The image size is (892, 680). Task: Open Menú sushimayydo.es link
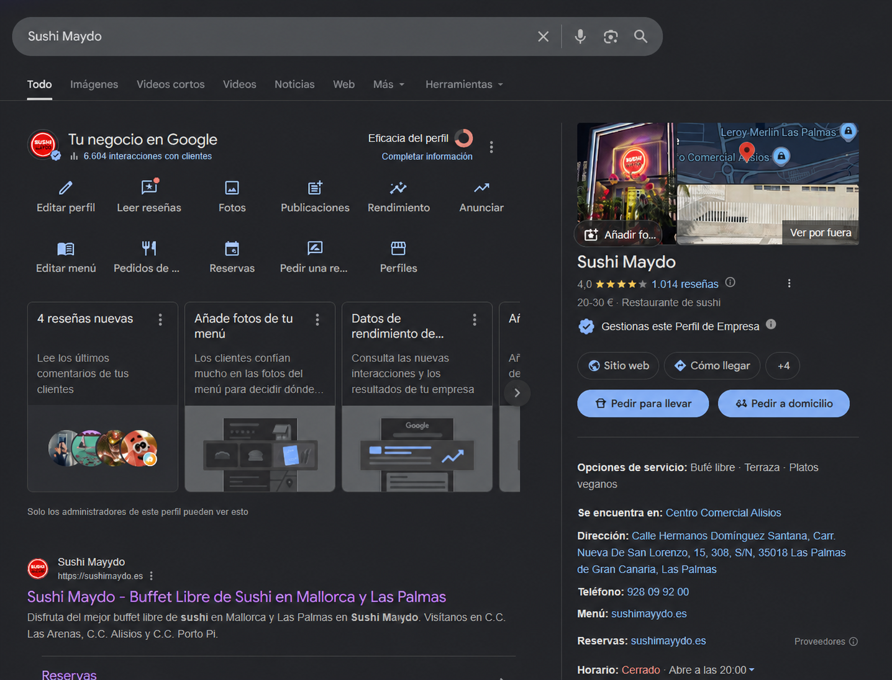click(x=649, y=614)
